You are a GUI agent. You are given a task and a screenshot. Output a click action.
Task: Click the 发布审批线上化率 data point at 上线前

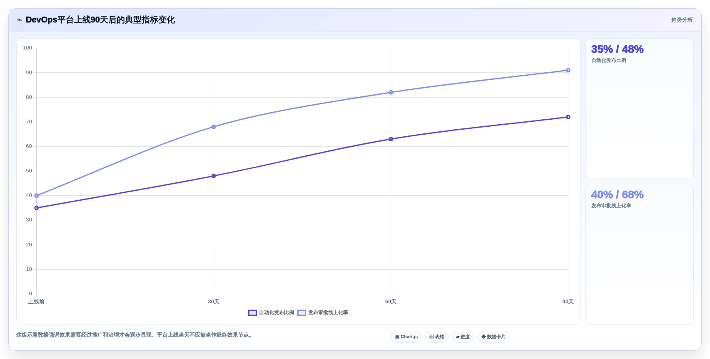(x=37, y=196)
